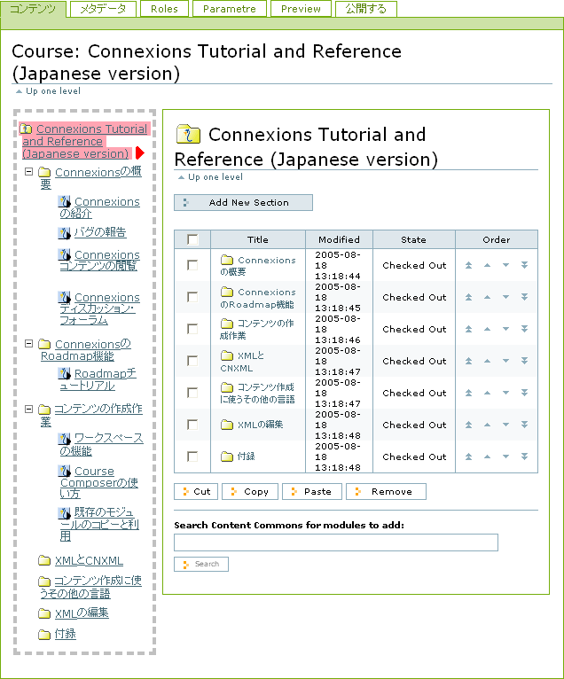This screenshot has height=679, width=564.
Task: Click the Paste button
Action: (312, 491)
